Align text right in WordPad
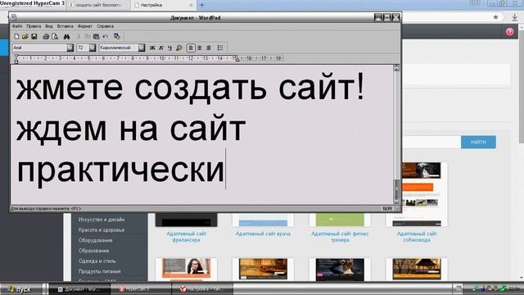524x295 pixels. 209,48
